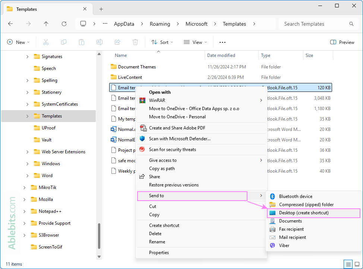Click the Roaming breadcrumb
This screenshot has width=363, height=269.
click(x=160, y=24)
